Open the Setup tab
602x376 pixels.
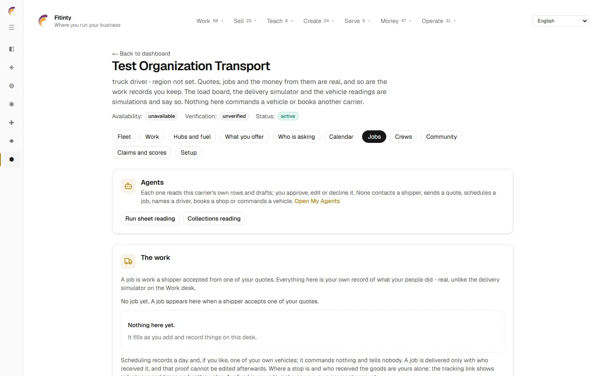click(x=189, y=152)
